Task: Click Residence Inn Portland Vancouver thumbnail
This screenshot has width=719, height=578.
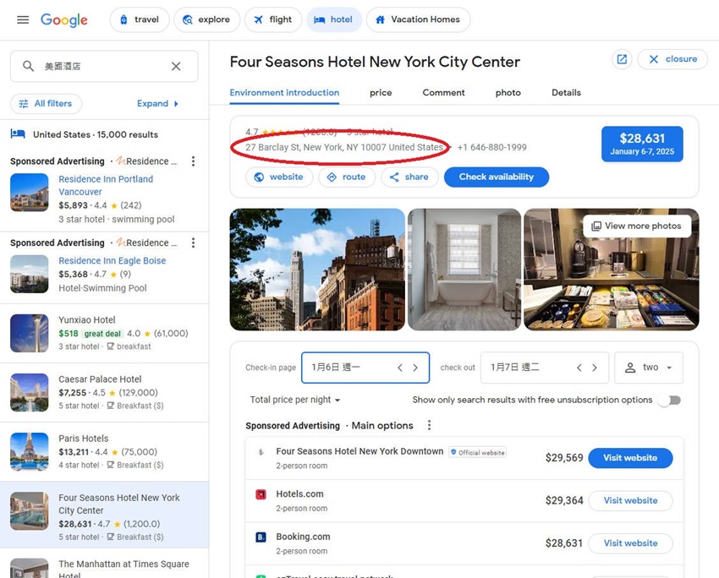Action: coord(30,193)
